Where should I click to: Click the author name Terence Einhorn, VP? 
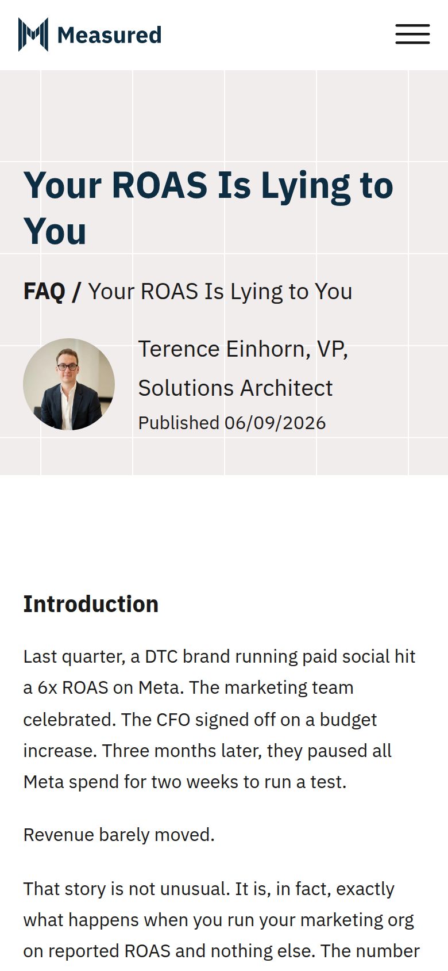(243, 349)
